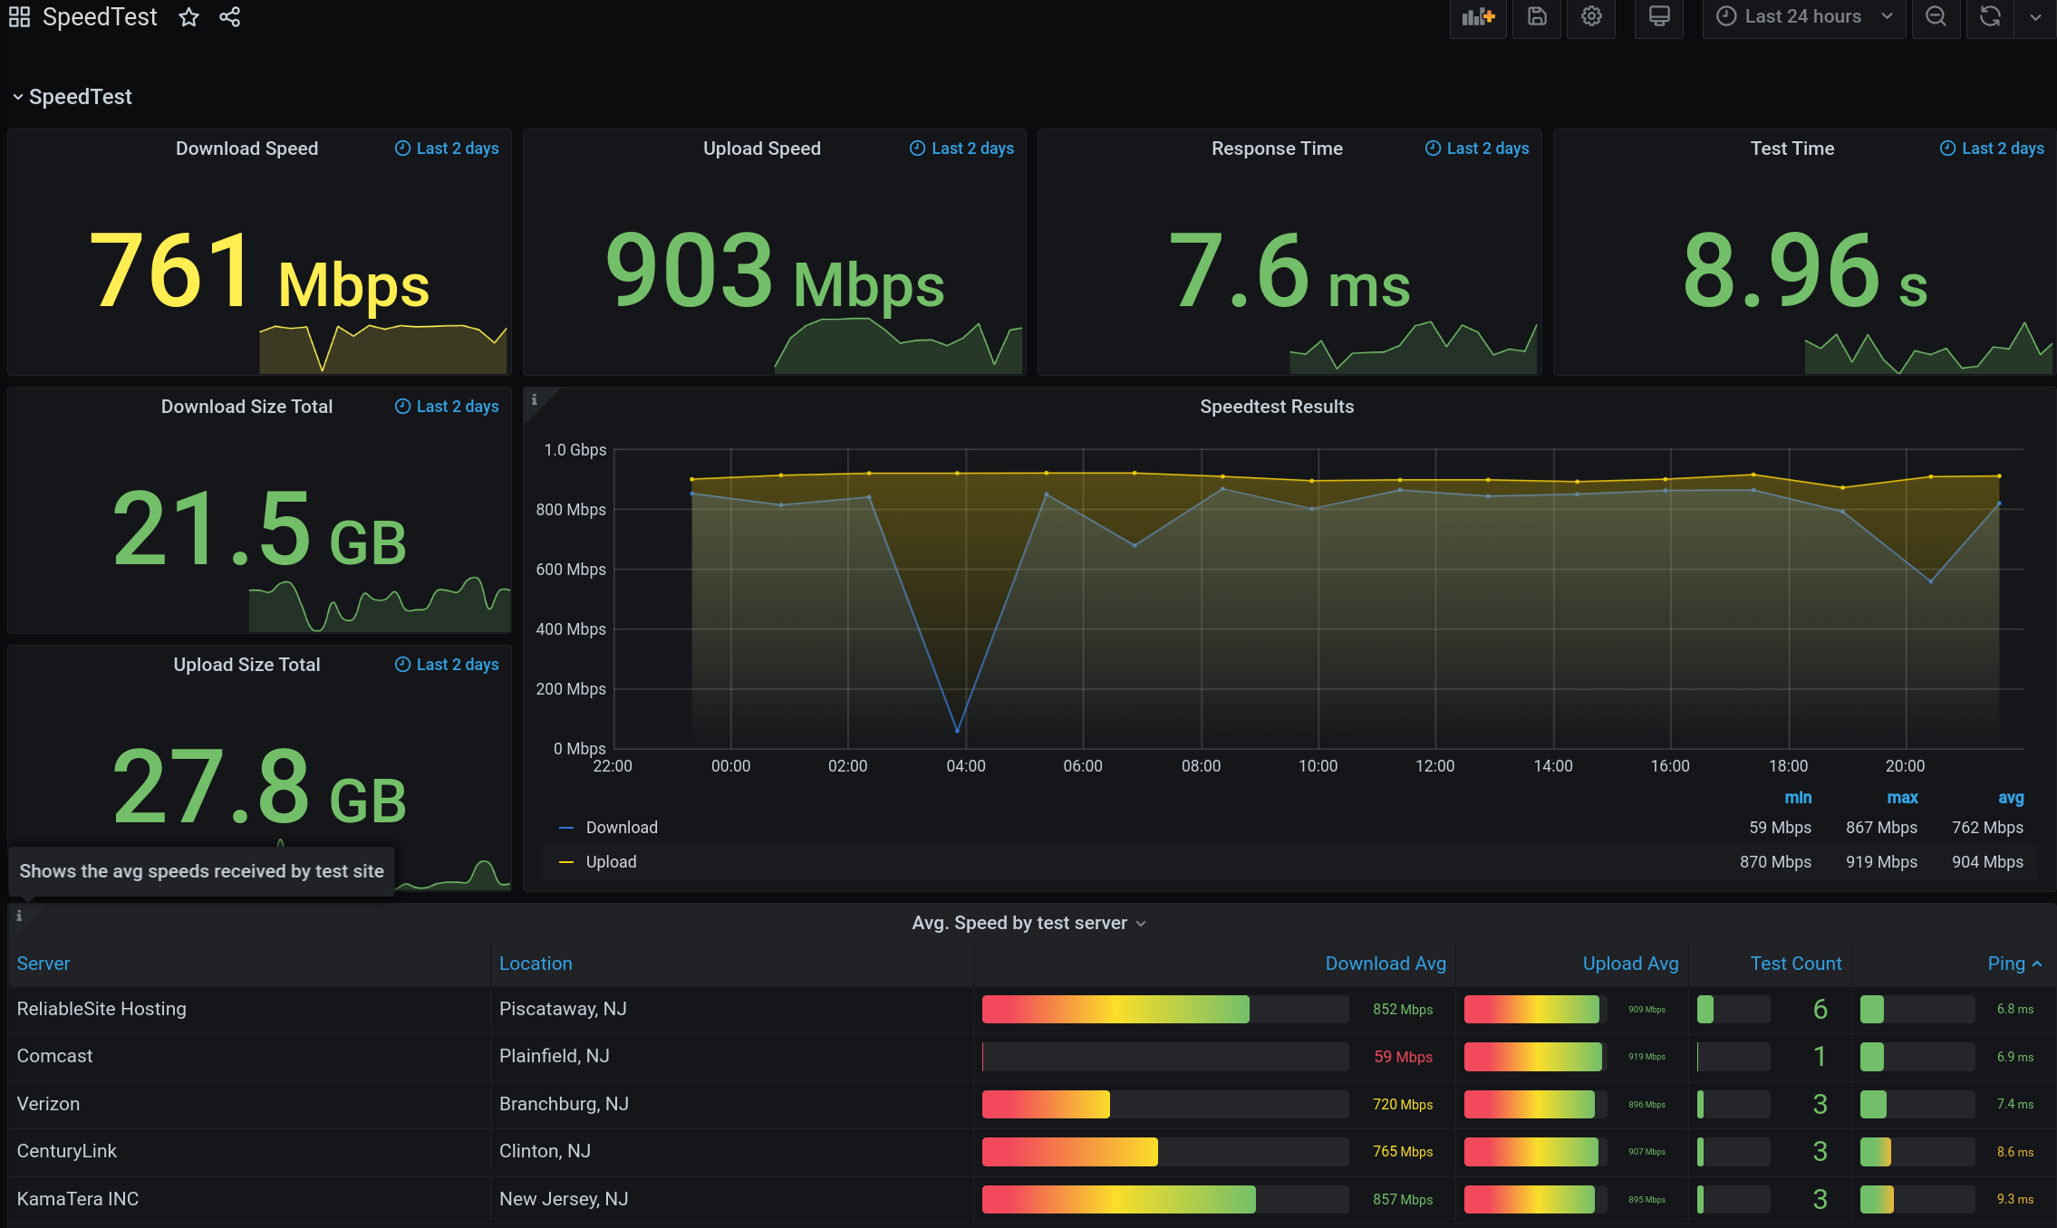Star the SpeedTest dashboard

coord(188,17)
